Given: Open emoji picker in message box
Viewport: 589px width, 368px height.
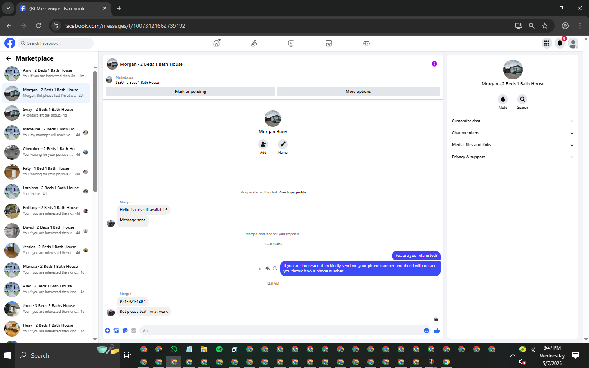Looking at the screenshot, I should click(x=426, y=330).
